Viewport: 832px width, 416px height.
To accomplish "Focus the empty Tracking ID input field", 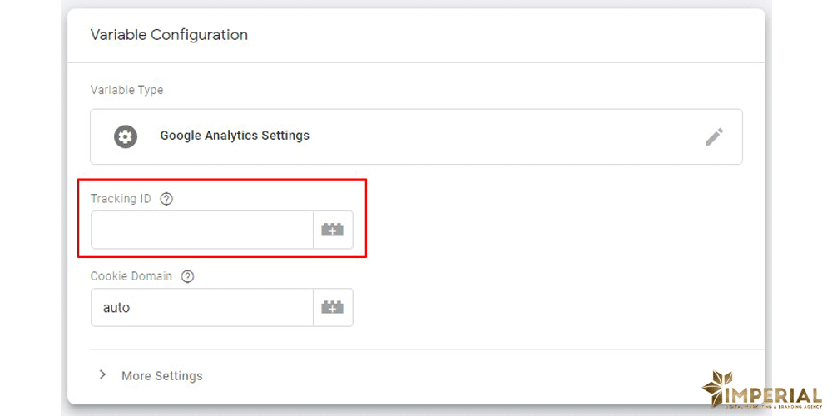I will coord(201,230).
